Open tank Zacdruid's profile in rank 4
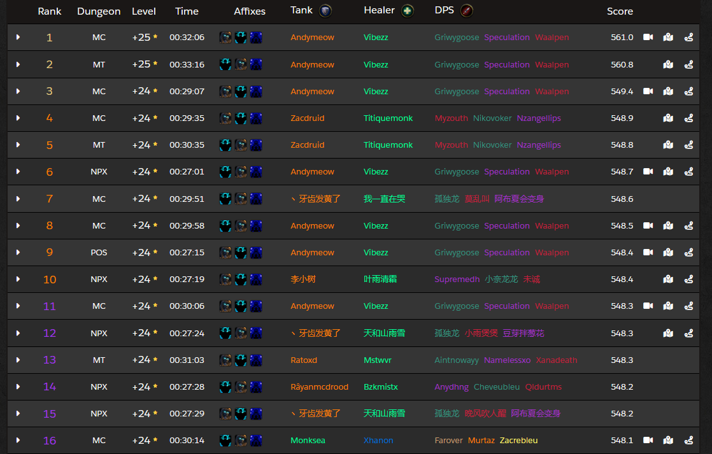This screenshot has height=454, width=712. pyautogui.click(x=308, y=118)
